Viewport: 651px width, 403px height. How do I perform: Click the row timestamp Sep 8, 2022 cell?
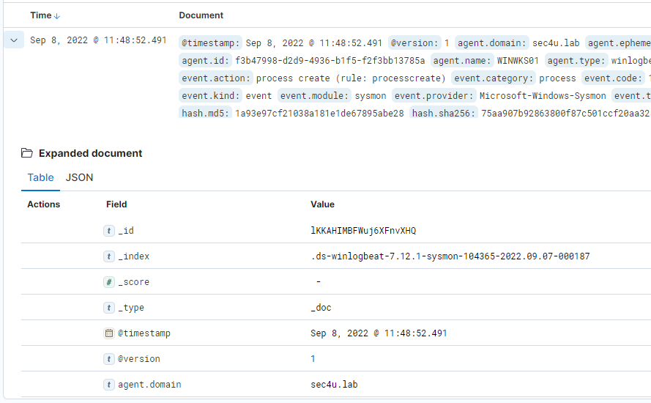98,40
